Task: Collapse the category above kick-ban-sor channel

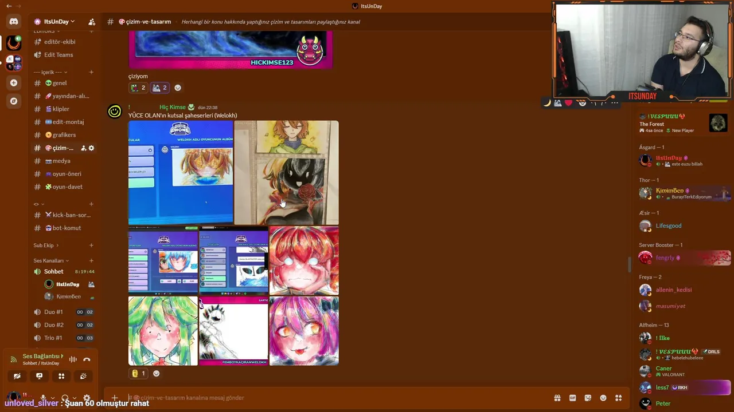Action: [x=39, y=204]
